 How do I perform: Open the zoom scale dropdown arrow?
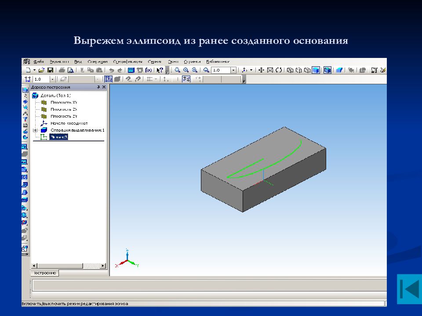point(233,70)
